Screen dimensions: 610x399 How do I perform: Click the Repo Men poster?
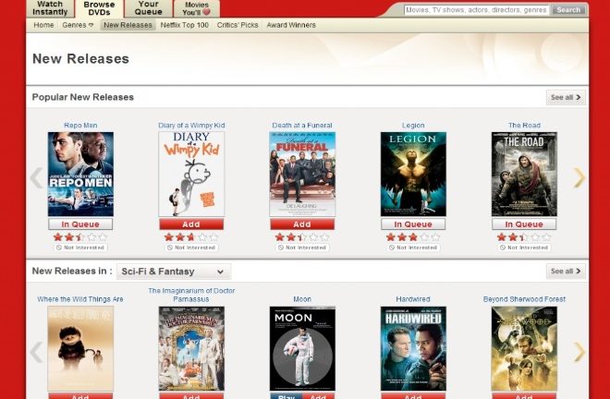tap(80, 174)
